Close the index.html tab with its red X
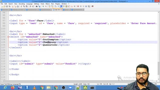This screenshot has width=160, height=90. click(x=61, y=10)
